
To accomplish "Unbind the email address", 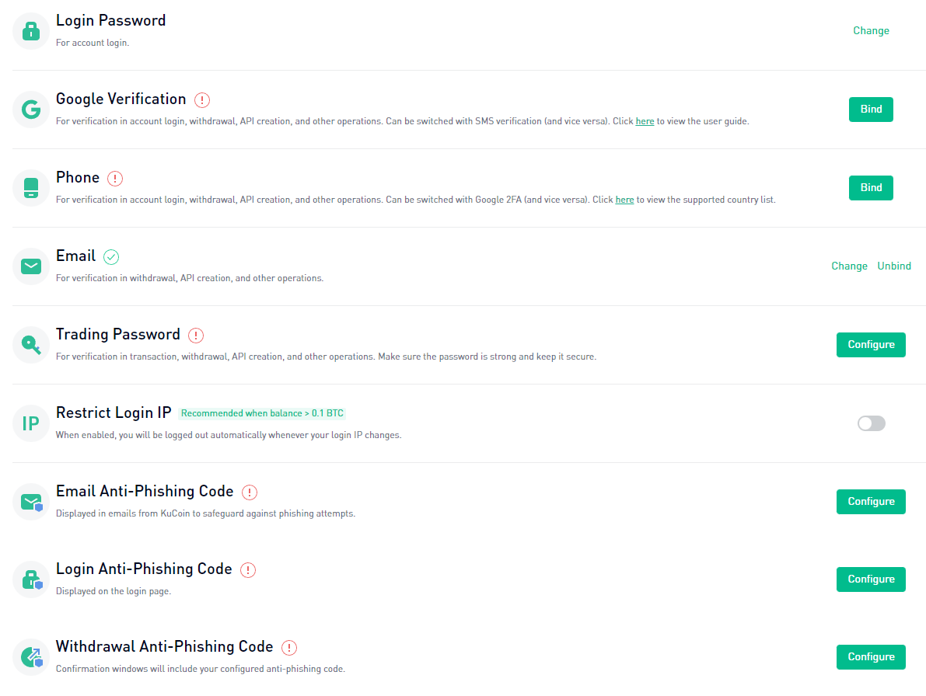I will point(894,266).
